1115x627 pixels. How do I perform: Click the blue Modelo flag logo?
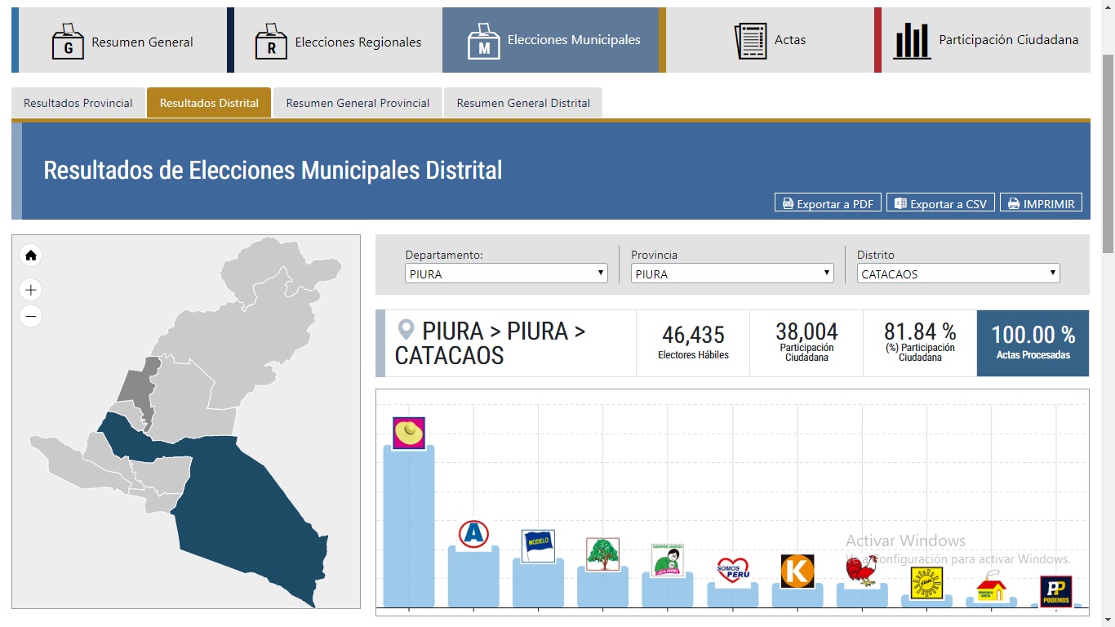pos(538,546)
